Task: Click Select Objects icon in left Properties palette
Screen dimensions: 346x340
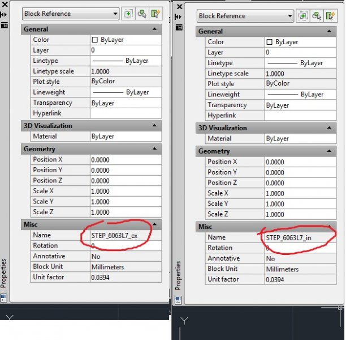Action: (x=142, y=14)
